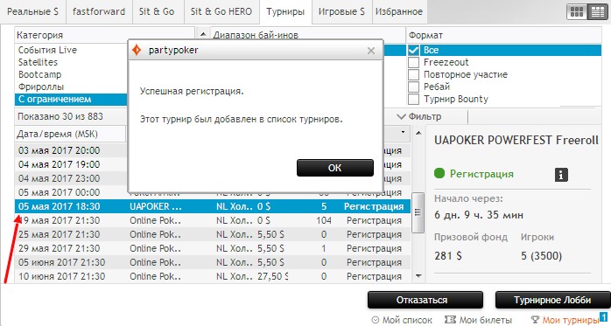
Task: Switch to the Sit & Go HERO tab
Action: coord(221,11)
